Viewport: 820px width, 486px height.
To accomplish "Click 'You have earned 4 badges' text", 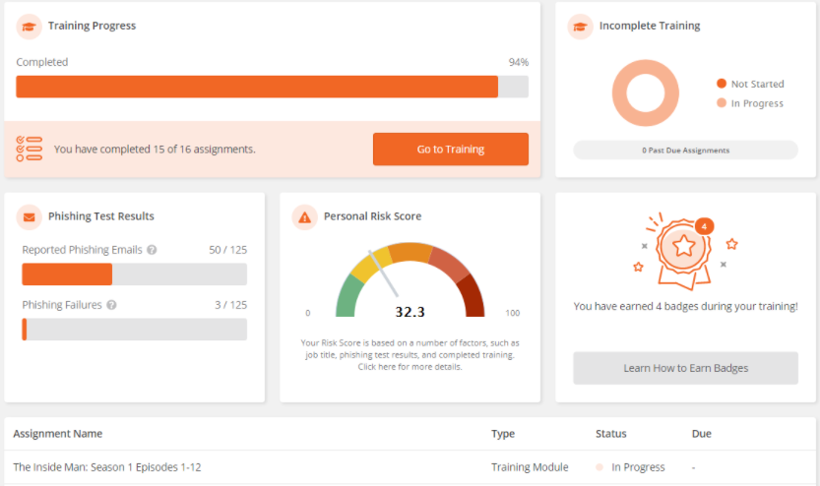I will [x=685, y=306].
